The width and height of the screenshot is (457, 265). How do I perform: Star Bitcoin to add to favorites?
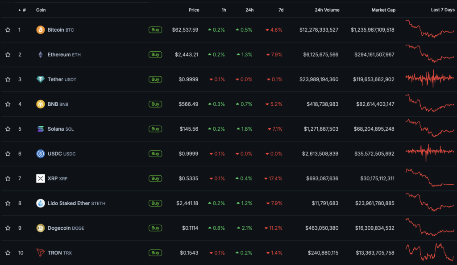point(8,30)
